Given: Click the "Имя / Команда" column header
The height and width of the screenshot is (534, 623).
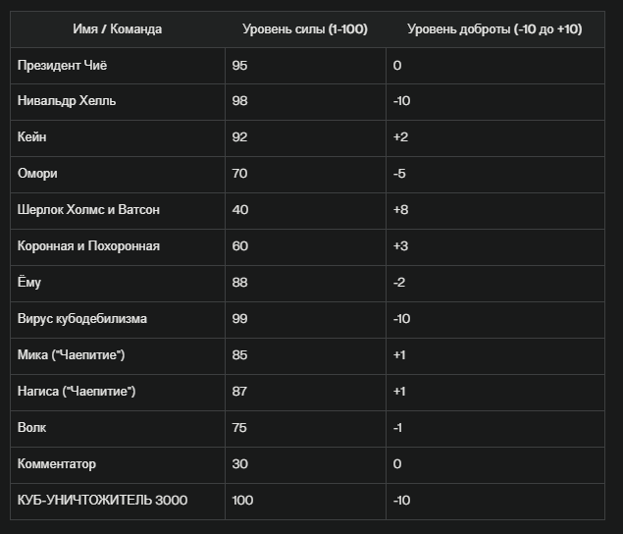Looking at the screenshot, I should (118, 29).
